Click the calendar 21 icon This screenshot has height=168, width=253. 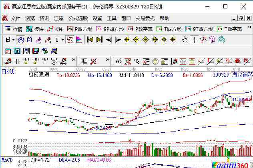tap(8, 51)
